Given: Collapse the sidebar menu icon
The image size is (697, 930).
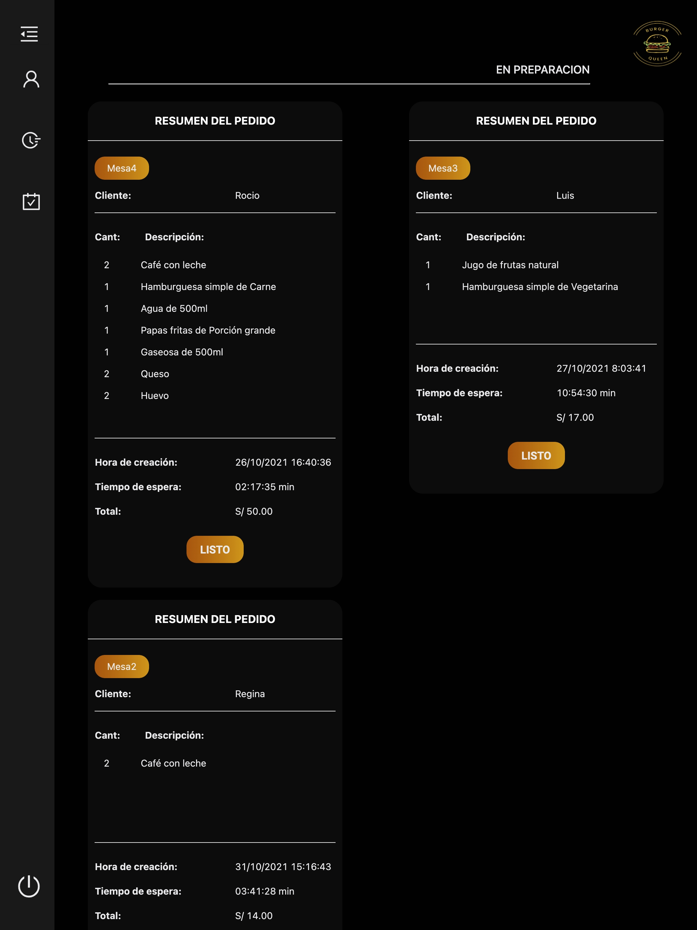Looking at the screenshot, I should (29, 34).
